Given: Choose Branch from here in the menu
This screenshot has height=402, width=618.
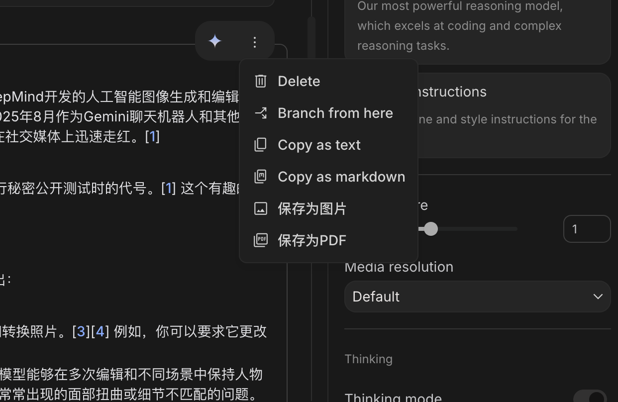Looking at the screenshot, I should tap(335, 113).
